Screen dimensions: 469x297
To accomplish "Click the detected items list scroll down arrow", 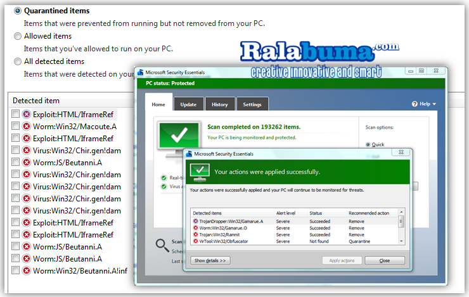I will (x=401, y=241).
